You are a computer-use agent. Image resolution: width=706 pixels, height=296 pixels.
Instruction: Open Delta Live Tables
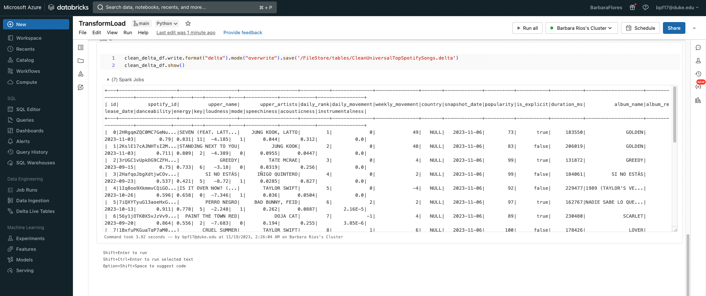pos(35,211)
